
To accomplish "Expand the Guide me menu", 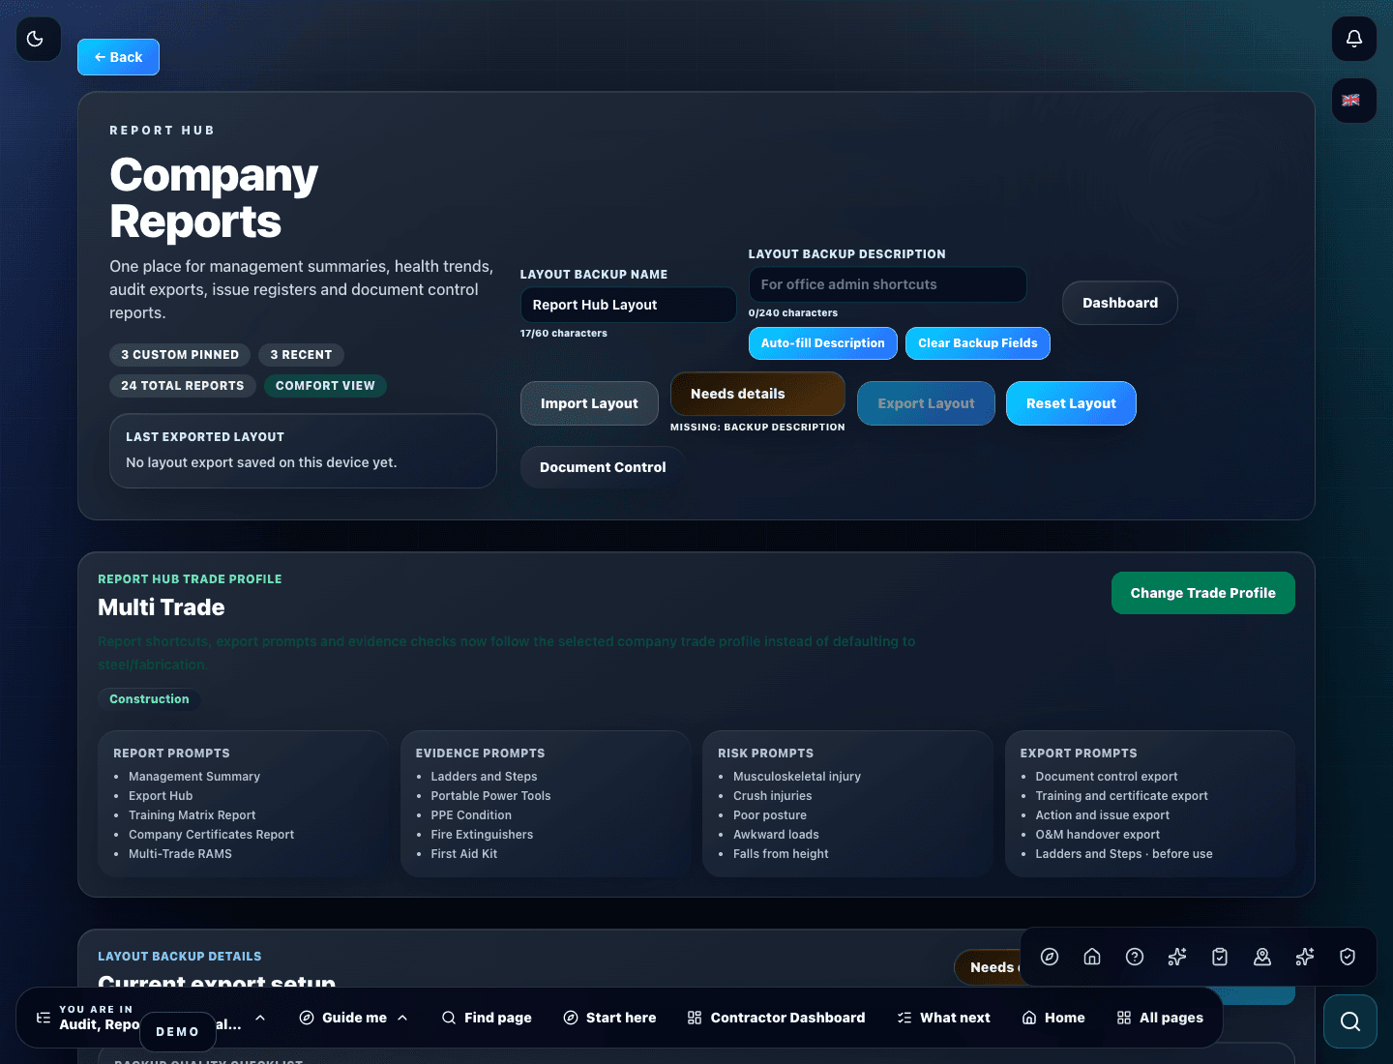I will 353,1018.
